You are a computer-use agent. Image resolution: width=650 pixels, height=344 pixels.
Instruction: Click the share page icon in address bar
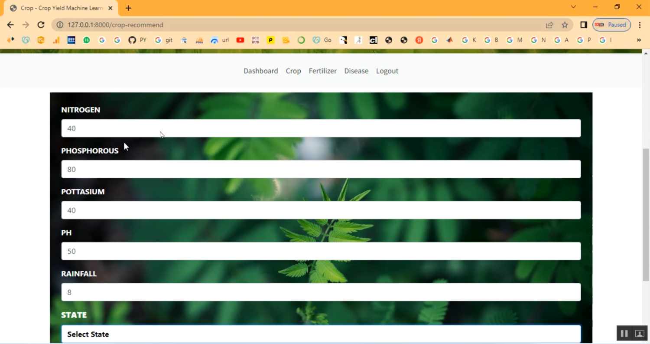tap(549, 25)
